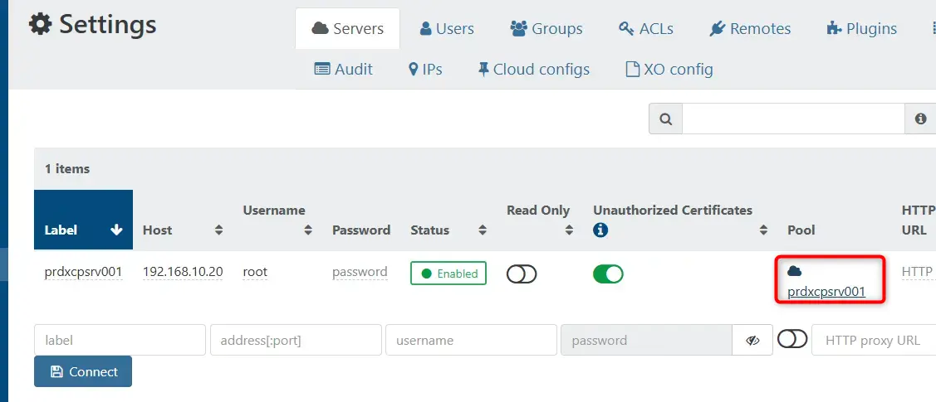
Task: Toggle password visibility eye icon
Action: click(752, 340)
